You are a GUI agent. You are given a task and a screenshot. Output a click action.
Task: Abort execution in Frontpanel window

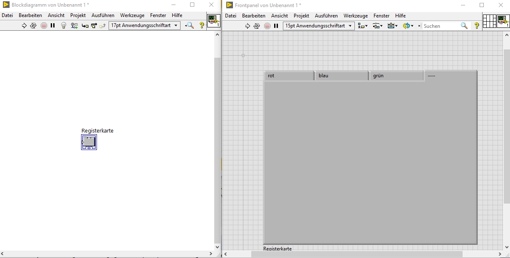(267, 26)
